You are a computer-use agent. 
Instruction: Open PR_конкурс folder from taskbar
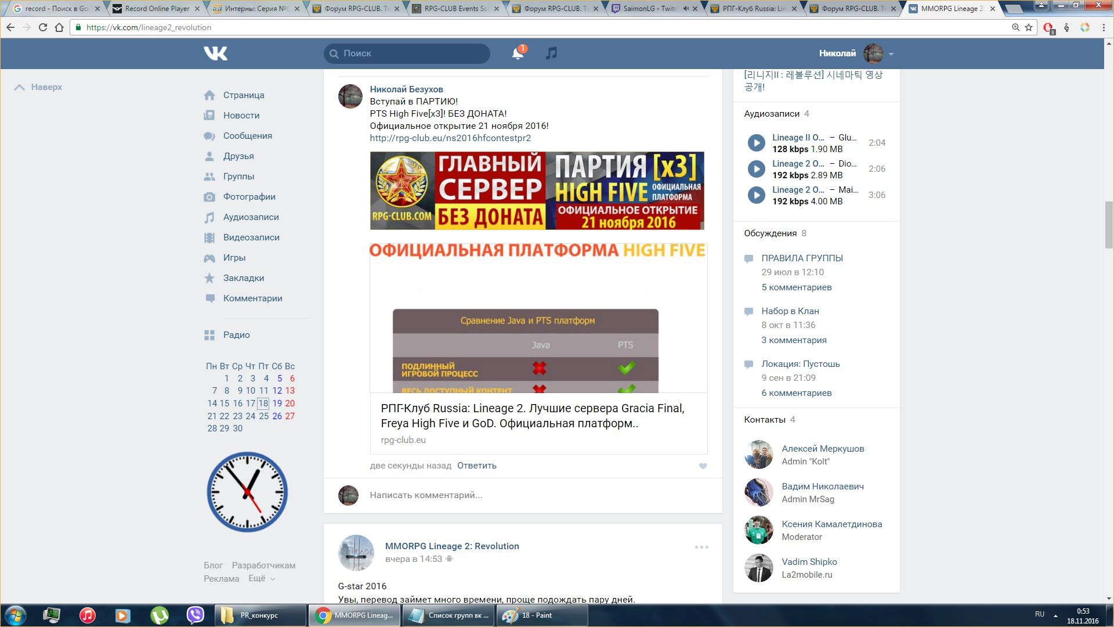[261, 615]
